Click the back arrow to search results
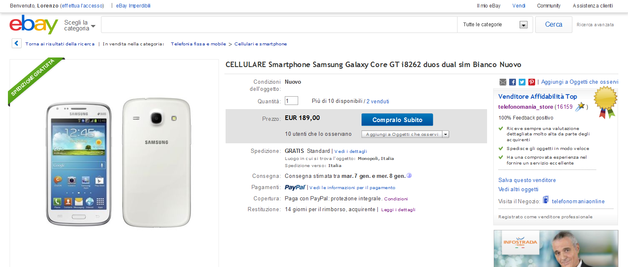Image resolution: width=628 pixels, height=267 pixels. [x=17, y=43]
